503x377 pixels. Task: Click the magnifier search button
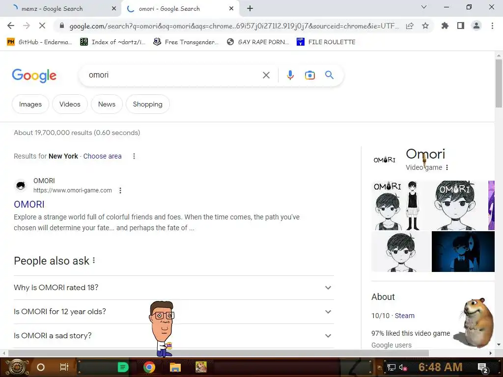329,75
